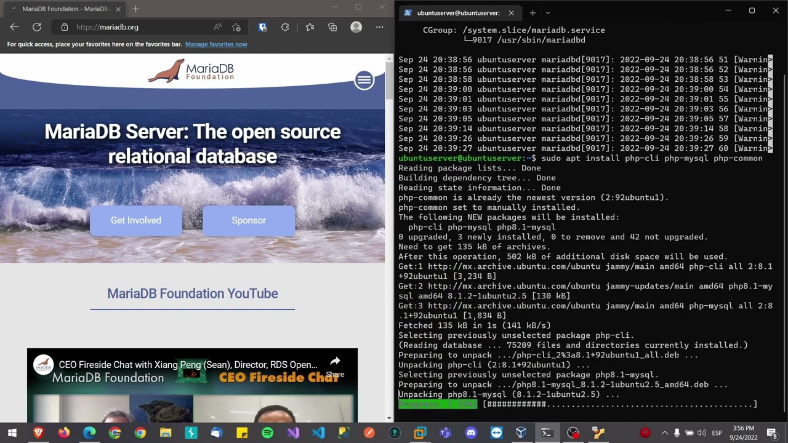Open terminal new-tab dropdown chevron

pyautogui.click(x=548, y=12)
